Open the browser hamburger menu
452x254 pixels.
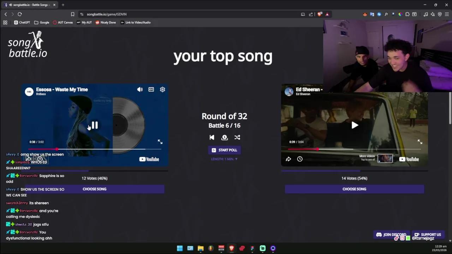tap(447, 14)
